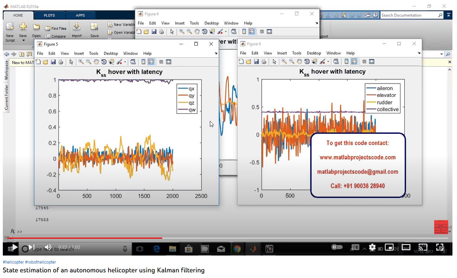Toggle Insert Legend in Figure 6 toolbar
This screenshot has width=457, height=278.
(354, 62)
